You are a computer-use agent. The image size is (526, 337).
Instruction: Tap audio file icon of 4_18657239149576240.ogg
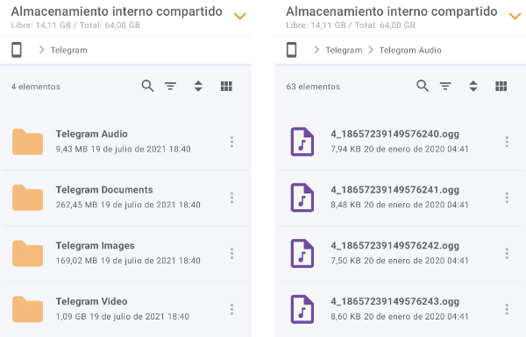pos(302,142)
